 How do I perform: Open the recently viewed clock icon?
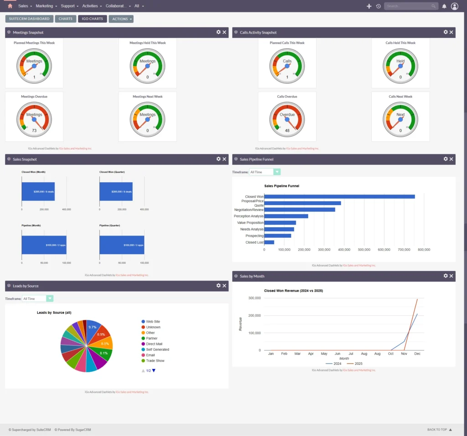(378, 6)
